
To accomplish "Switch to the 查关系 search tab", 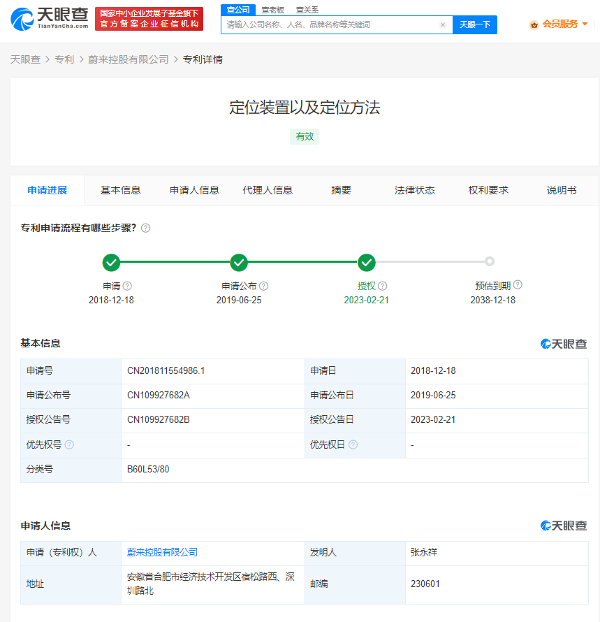I will [x=307, y=10].
